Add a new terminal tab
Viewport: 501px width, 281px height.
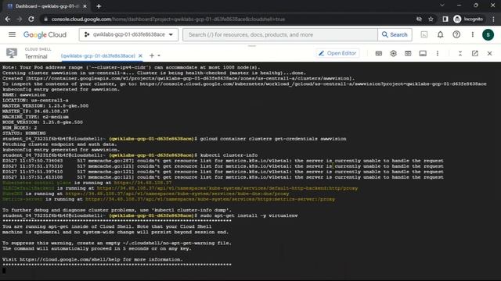(152, 55)
